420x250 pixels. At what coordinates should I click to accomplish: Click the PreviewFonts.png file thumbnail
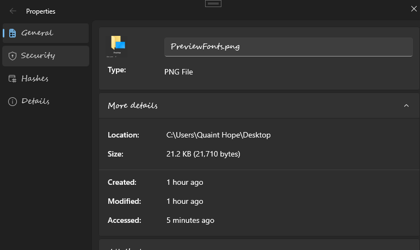[x=118, y=46]
